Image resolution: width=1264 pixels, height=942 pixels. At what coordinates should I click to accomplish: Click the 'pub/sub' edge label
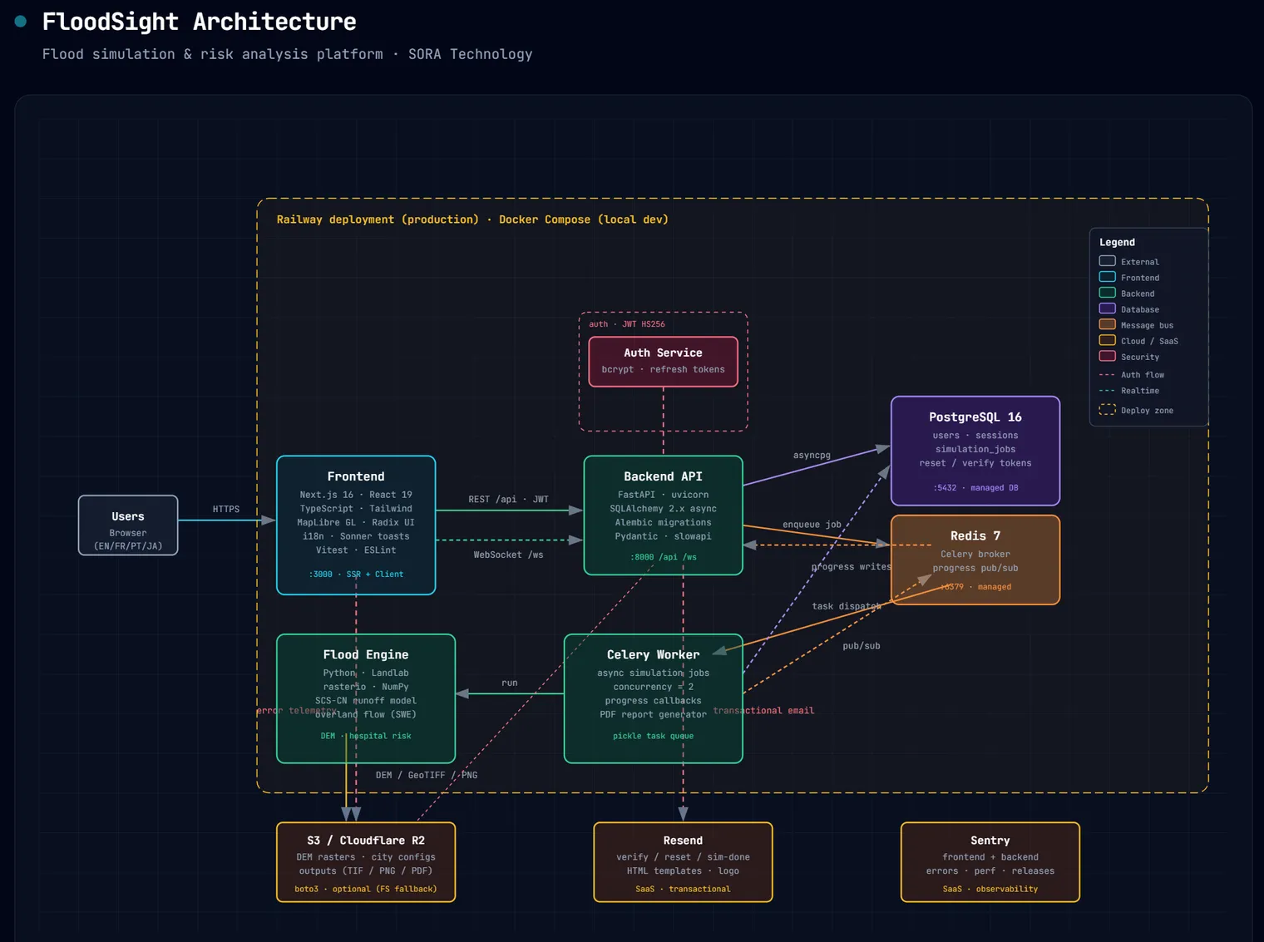coord(862,646)
